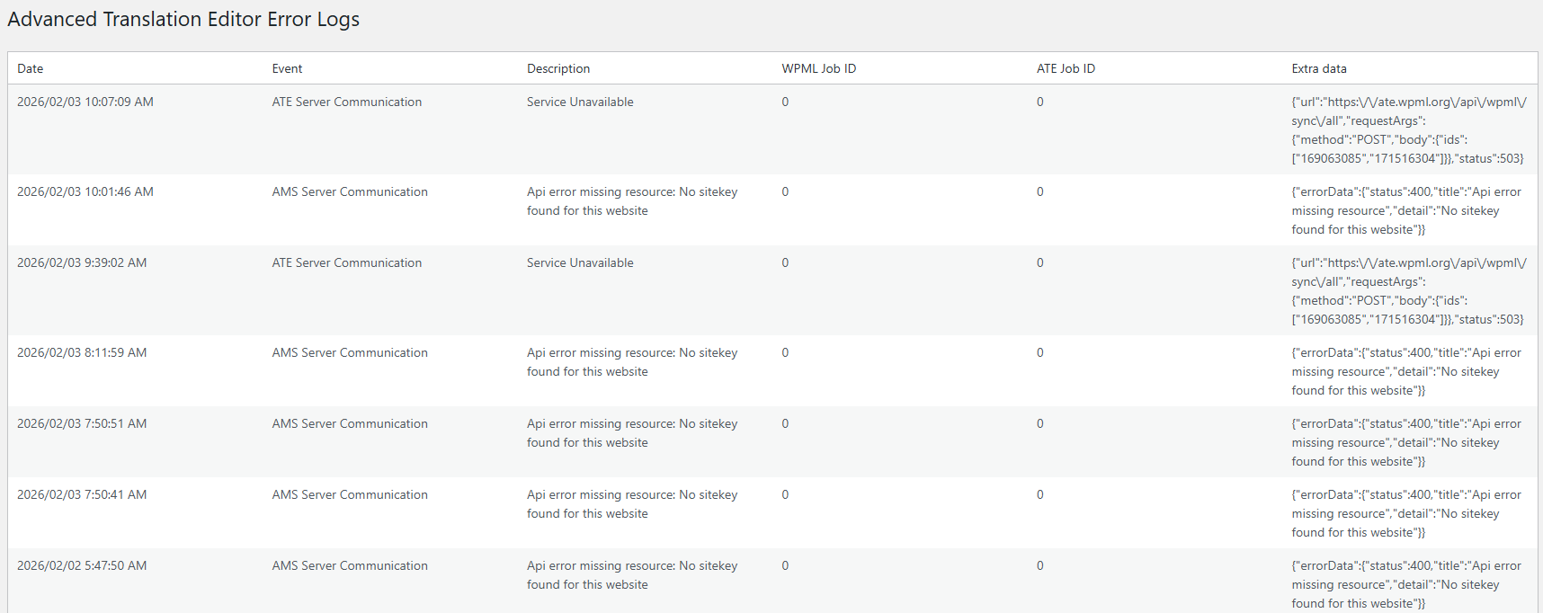
Task: Click the ATE Job ID header
Action: click(x=1066, y=68)
